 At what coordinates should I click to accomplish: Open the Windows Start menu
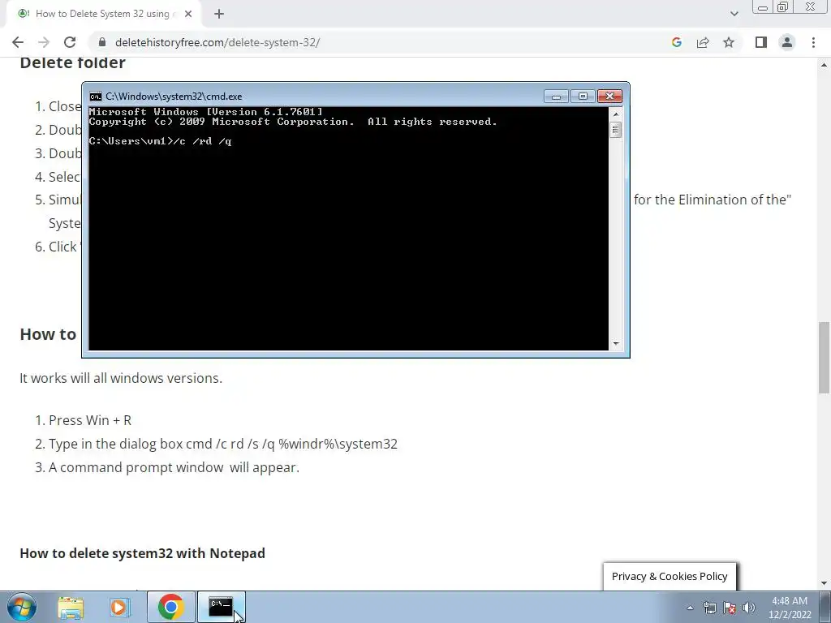pos(21,607)
